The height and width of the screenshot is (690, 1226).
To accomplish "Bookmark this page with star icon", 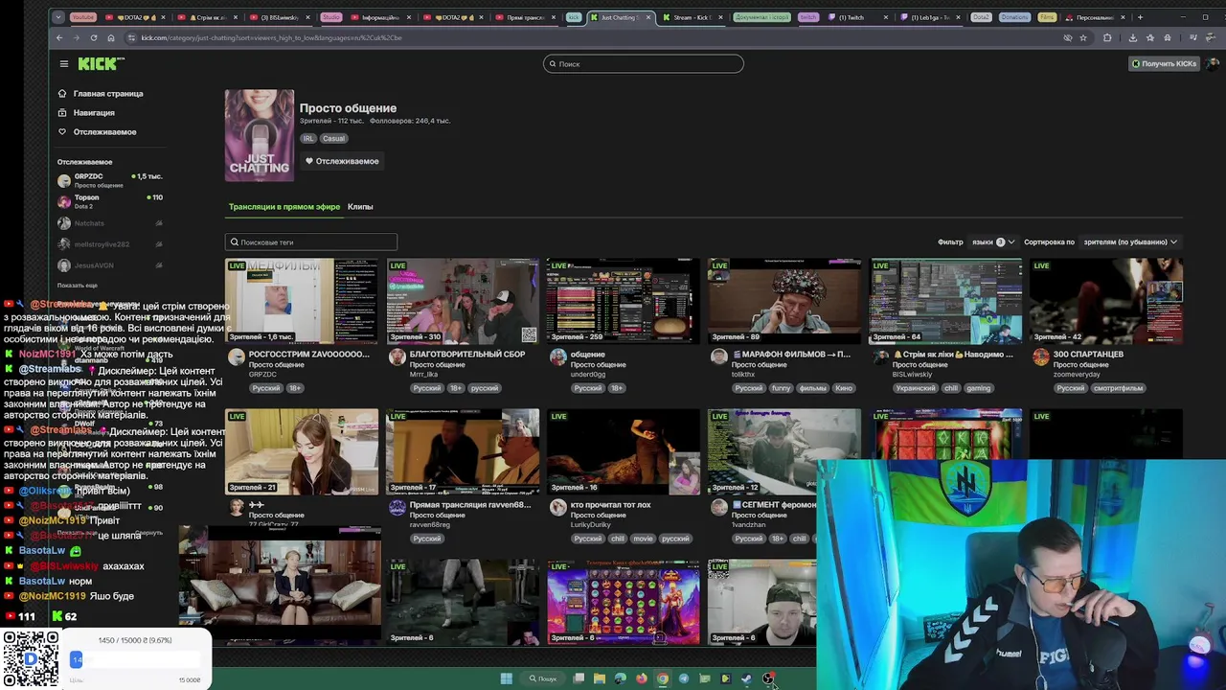I will (1083, 37).
